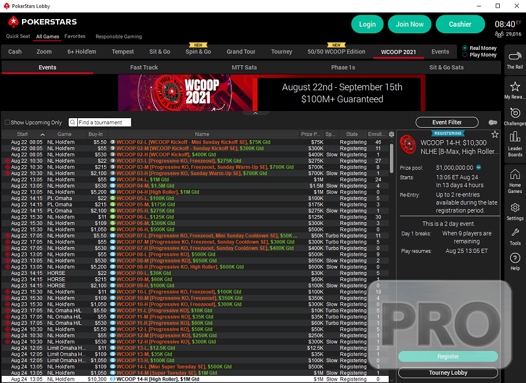This screenshot has width=526, height=383.
Task: Open the 50/50 WCOOP Edition tab
Action: (x=336, y=52)
